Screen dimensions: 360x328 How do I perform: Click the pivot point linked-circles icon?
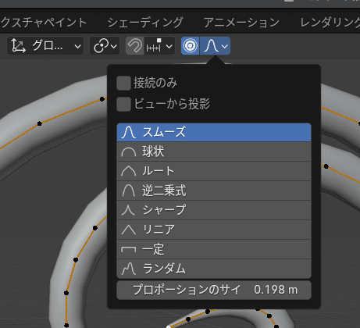101,46
